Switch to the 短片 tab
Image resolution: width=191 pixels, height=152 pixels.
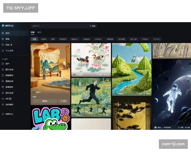39,32
